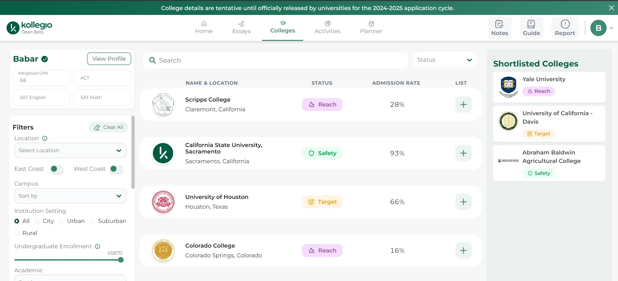Open the Status filter dropdown
Image resolution: width=618 pixels, height=281 pixels.
[444, 60]
